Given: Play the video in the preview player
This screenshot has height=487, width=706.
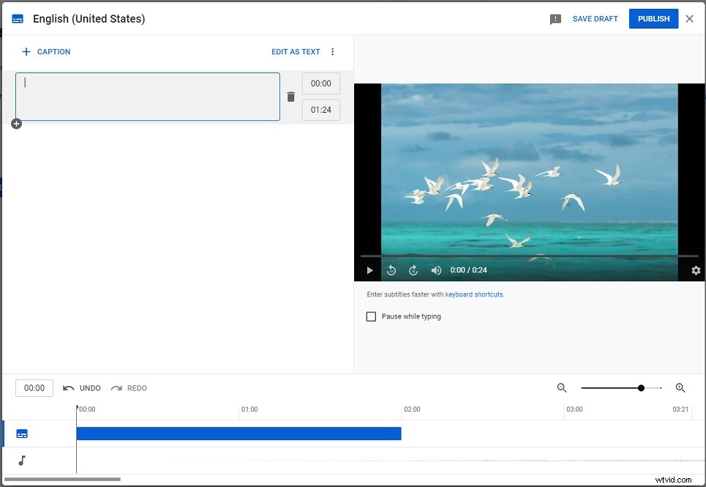Looking at the screenshot, I should 369,270.
